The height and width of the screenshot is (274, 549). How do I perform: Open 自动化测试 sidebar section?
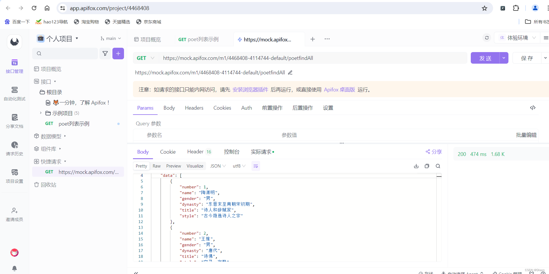(x=14, y=94)
